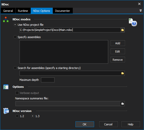Focus the starting directory input field
The height and width of the screenshot is (130, 144).
coord(70,73)
